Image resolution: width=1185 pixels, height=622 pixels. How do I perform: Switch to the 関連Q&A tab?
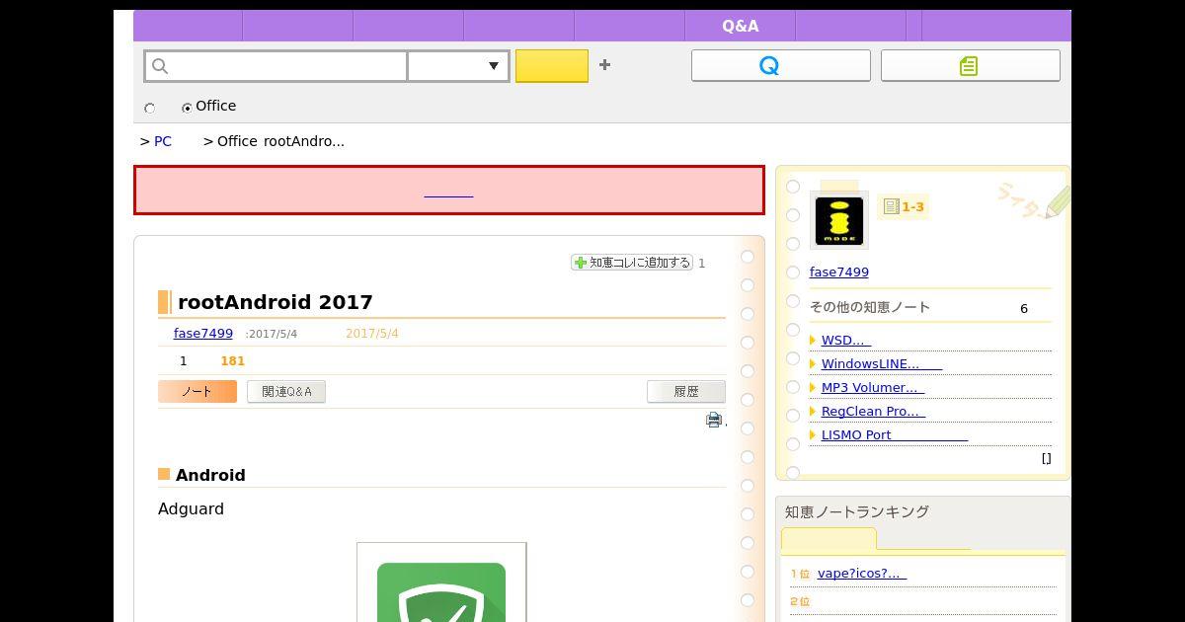click(286, 392)
